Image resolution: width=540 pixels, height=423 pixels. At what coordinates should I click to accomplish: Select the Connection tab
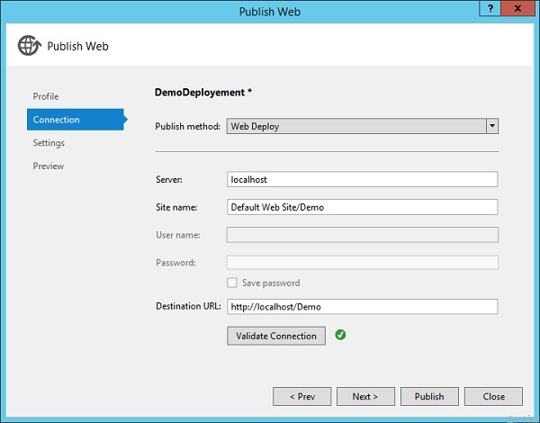57,120
